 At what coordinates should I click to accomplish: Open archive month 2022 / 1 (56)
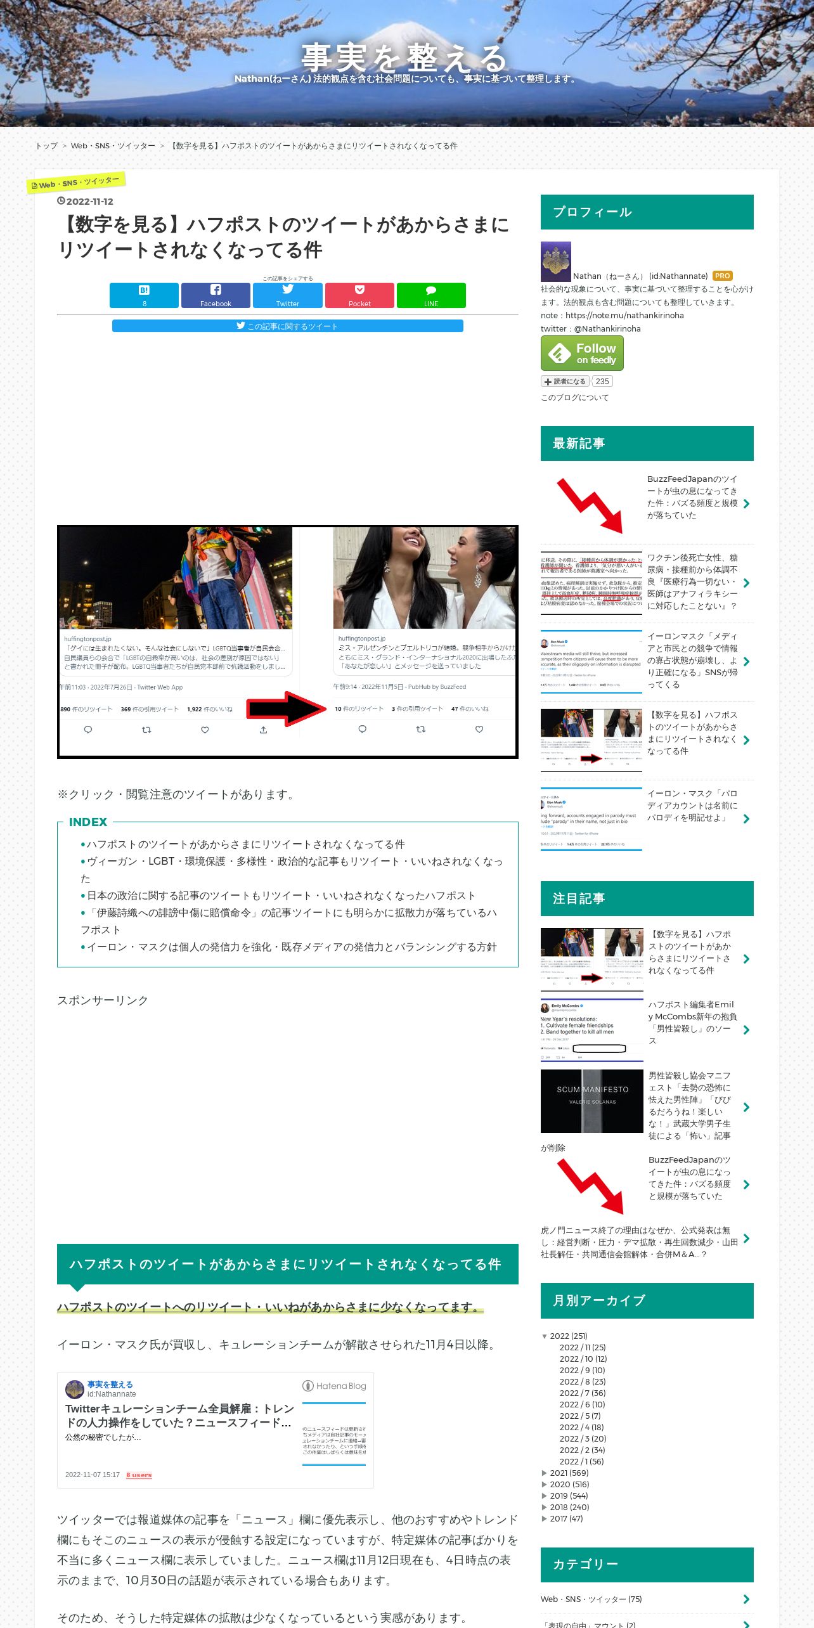coord(582,1462)
